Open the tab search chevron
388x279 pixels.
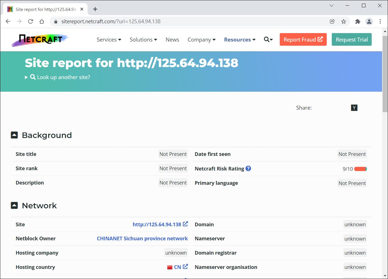click(331, 5)
